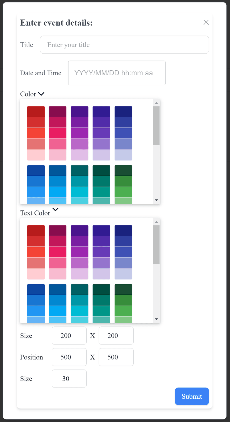Edit the Size height field
Screen dimensions: 230x422
116,336
